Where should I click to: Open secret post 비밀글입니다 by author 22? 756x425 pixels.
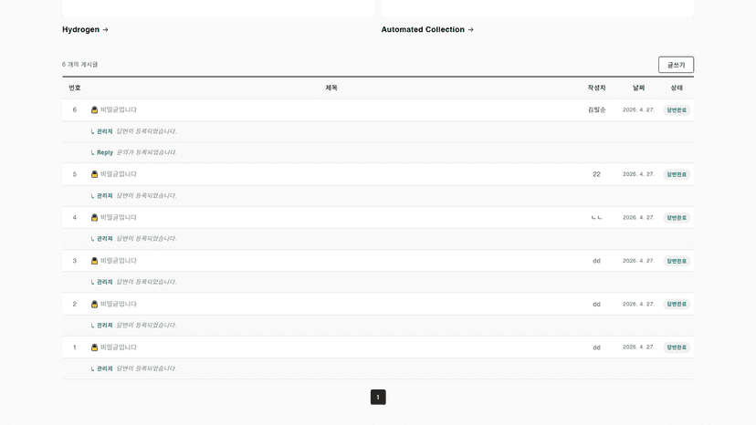click(119, 174)
